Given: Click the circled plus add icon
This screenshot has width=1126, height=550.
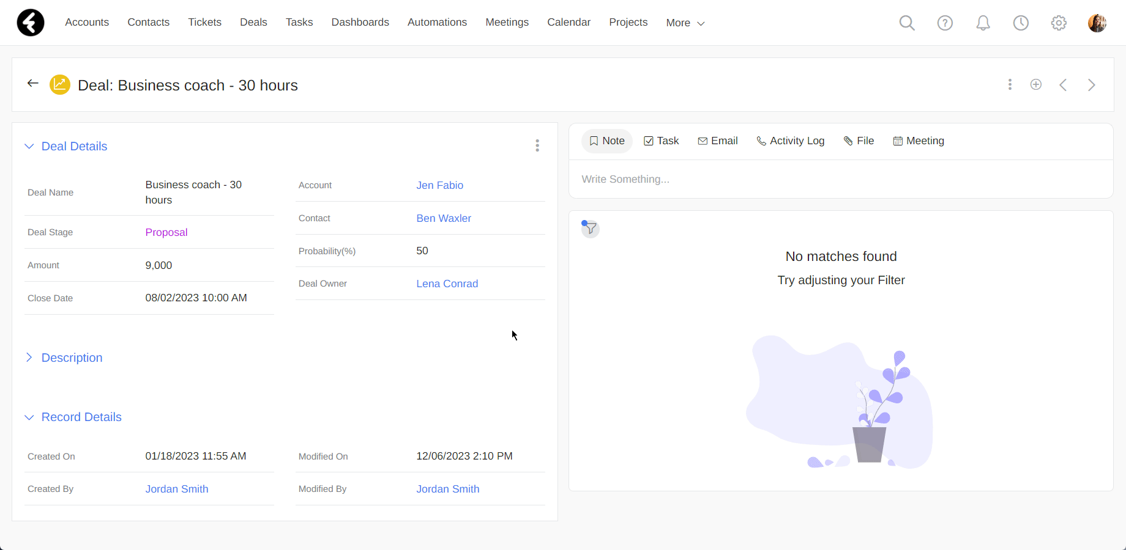Looking at the screenshot, I should tap(1036, 84).
